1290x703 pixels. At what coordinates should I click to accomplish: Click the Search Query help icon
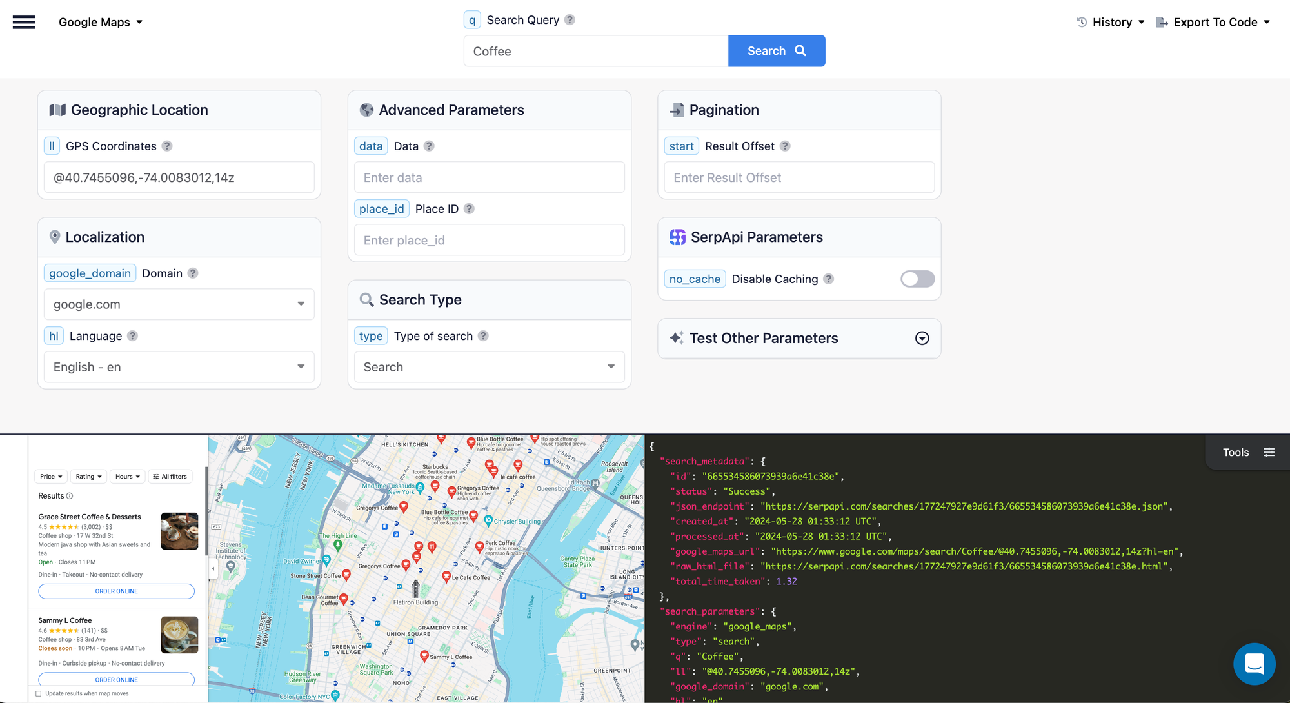point(570,19)
